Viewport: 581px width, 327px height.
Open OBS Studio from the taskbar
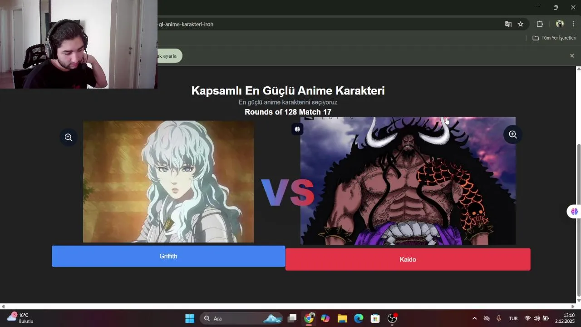392,318
